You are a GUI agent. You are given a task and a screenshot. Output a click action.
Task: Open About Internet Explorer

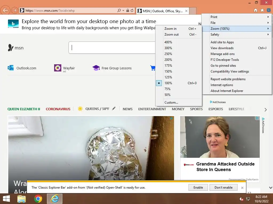(237, 91)
